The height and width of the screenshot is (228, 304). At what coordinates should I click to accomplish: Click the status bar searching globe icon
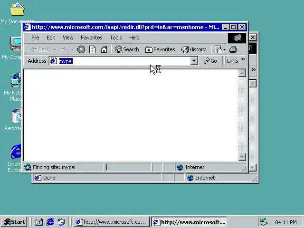pyautogui.click(x=28, y=167)
